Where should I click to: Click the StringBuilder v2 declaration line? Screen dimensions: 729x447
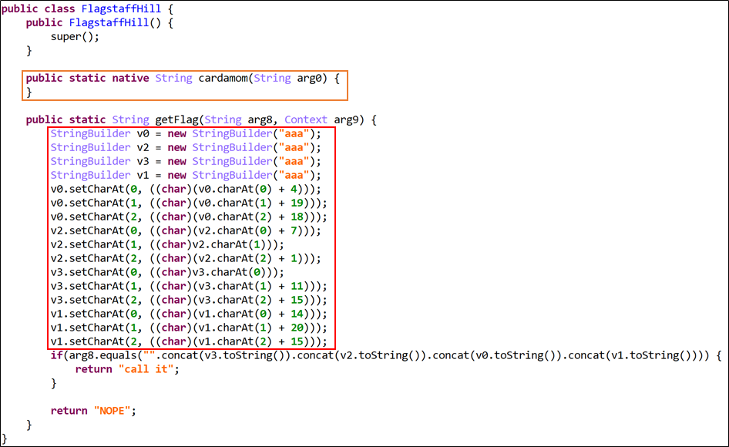point(186,147)
